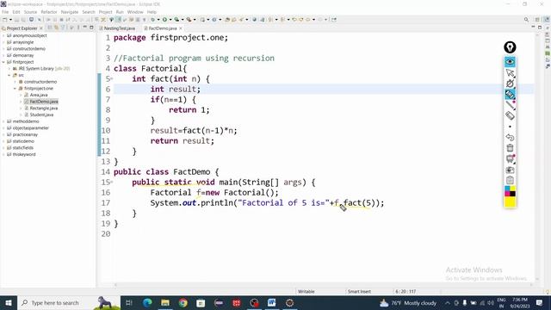Click the fold marker on line 5
Screen dimensions: 551x310
click(111, 78)
